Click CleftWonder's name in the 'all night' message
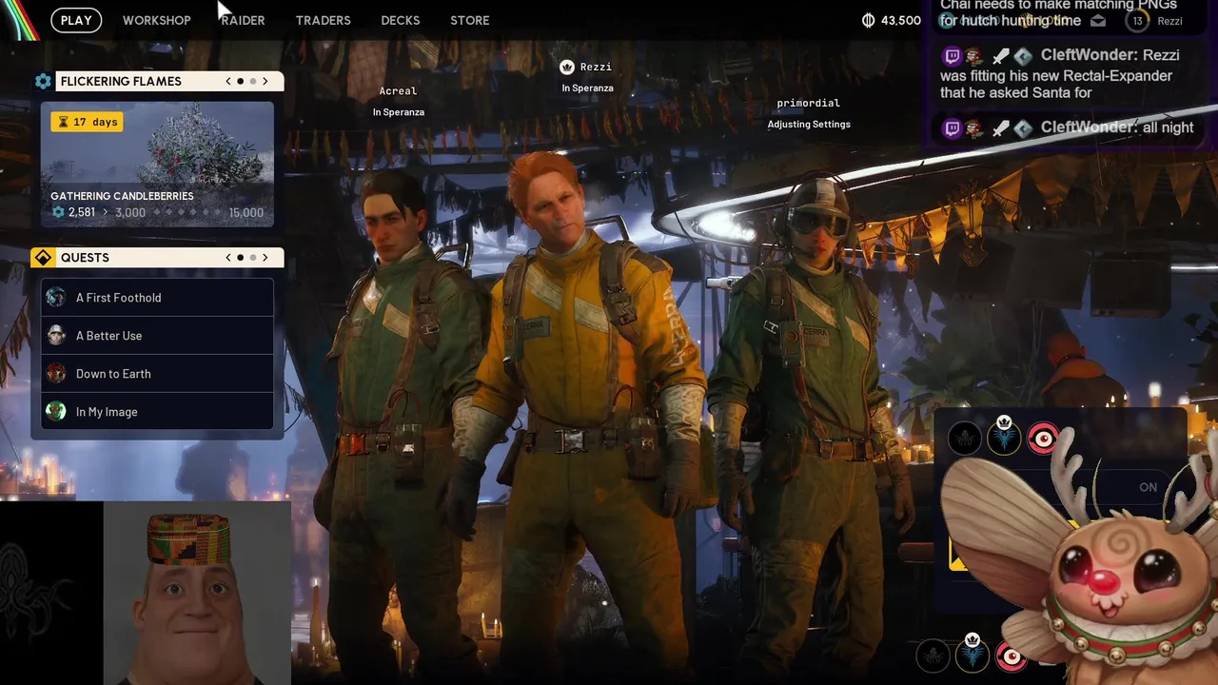Screen dimensions: 1218x685 tap(1089, 127)
